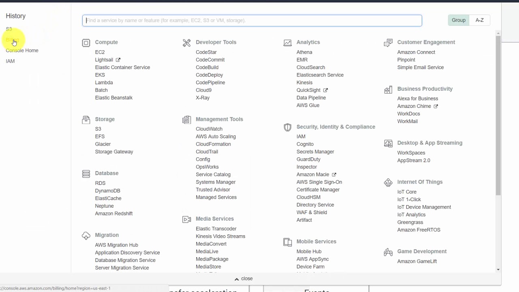Click external link icon beside Amazon Macie
Image resolution: width=519 pixels, height=292 pixels.
coord(334,174)
